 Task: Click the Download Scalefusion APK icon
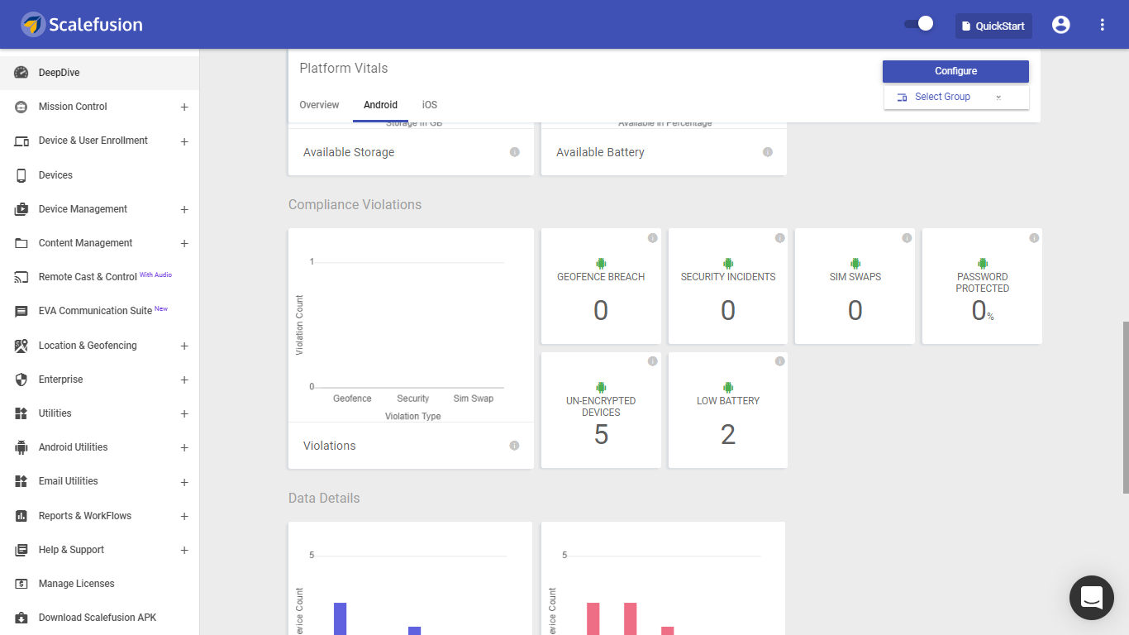coord(21,618)
